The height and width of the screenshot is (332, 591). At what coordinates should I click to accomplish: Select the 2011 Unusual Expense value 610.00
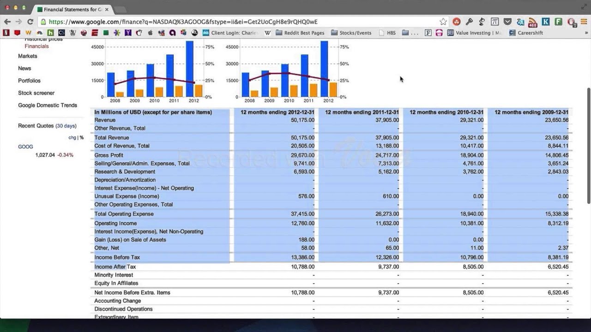click(x=391, y=196)
